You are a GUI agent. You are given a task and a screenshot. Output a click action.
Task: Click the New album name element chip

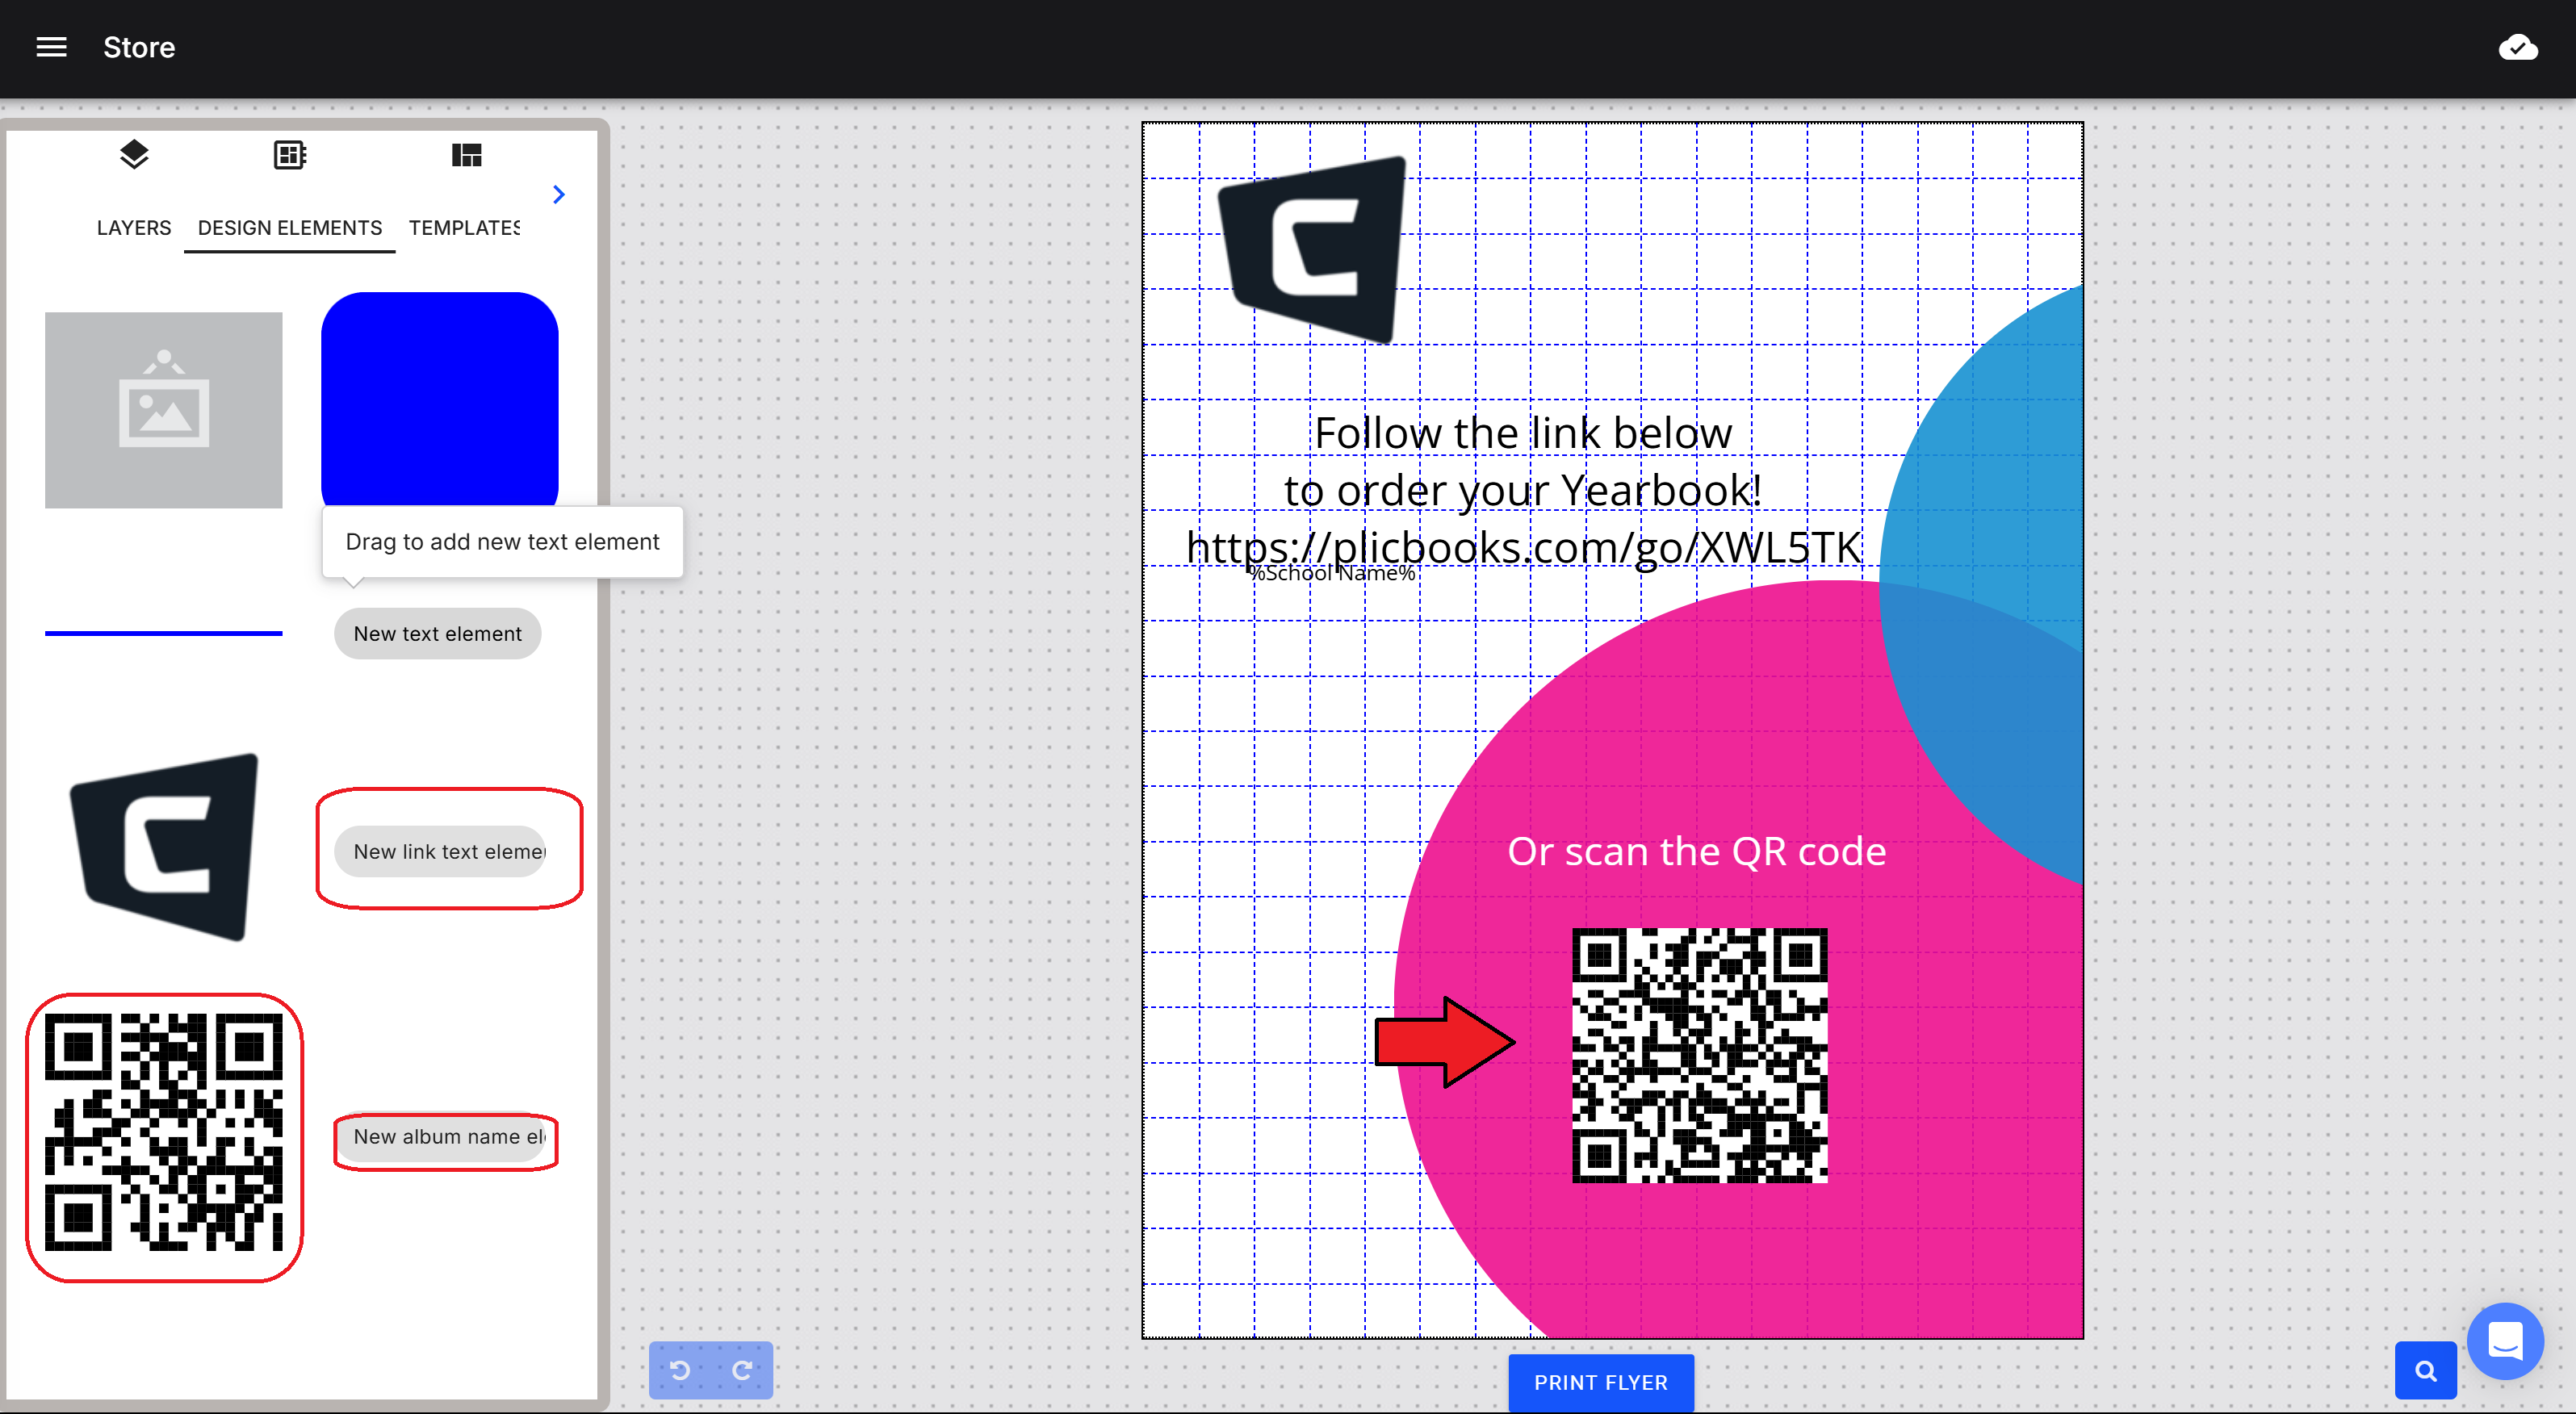tap(440, 1137)
